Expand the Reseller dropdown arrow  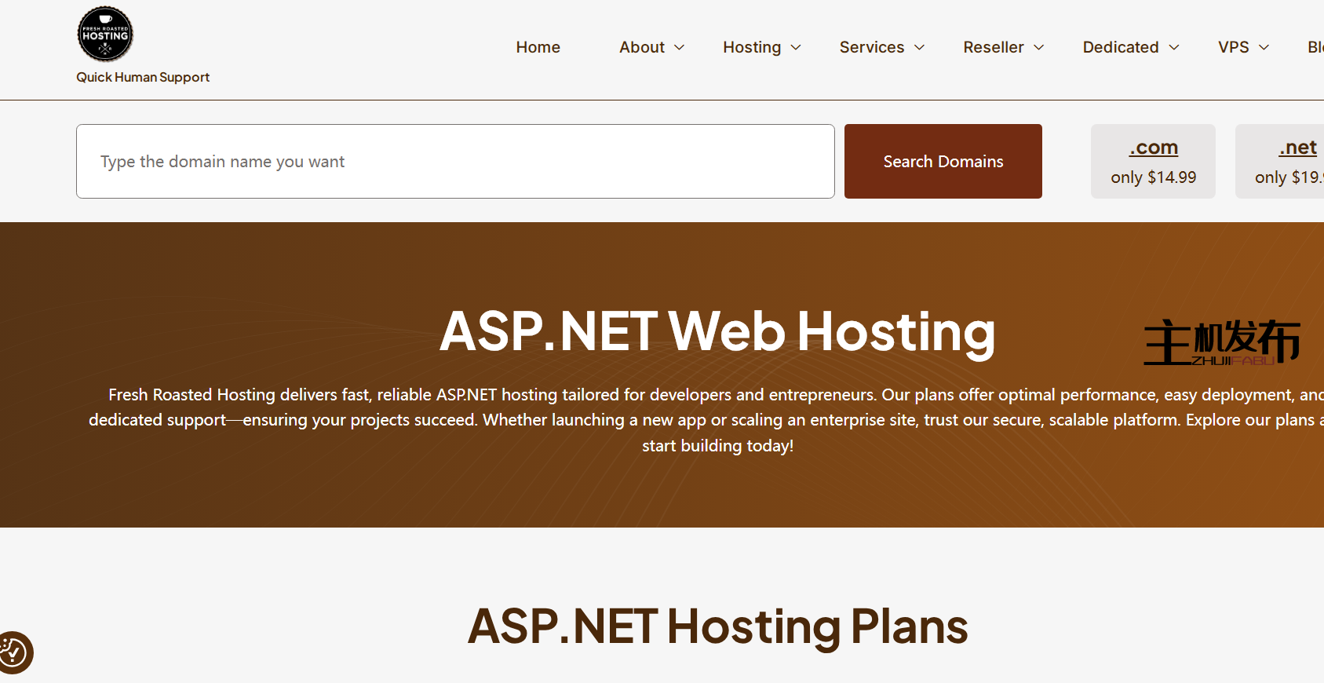1039,48
